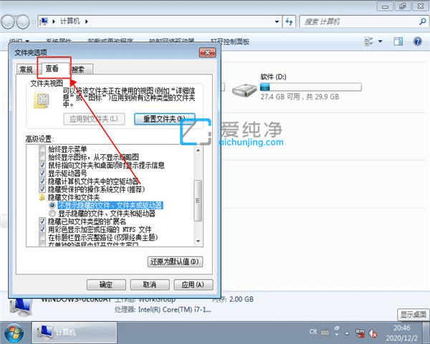Close the 文件夹选项 dialog
The height and width of the screenshot is (344, 430).
[x=208, y=52]
